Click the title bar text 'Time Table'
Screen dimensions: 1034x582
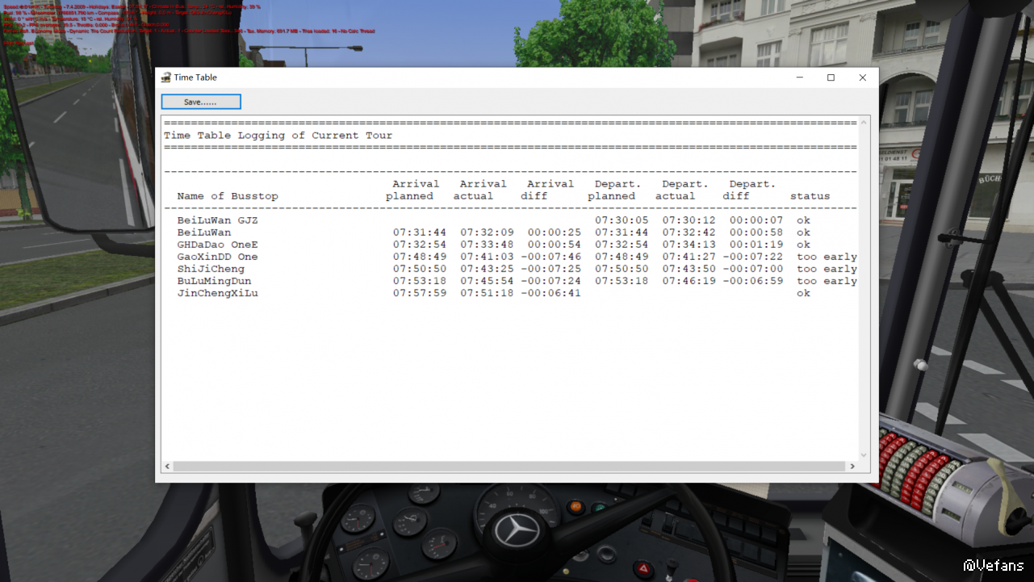(195, 77)
